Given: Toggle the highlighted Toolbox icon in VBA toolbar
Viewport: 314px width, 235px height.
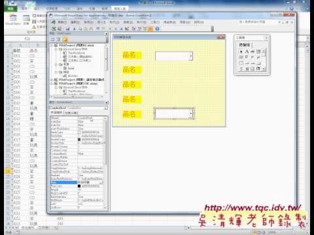Looking at the screenshot, I should click(150, 29).
